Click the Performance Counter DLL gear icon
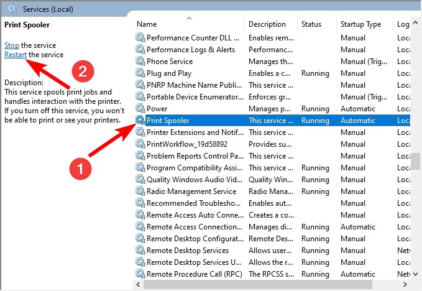 click(x=140, y=37)
